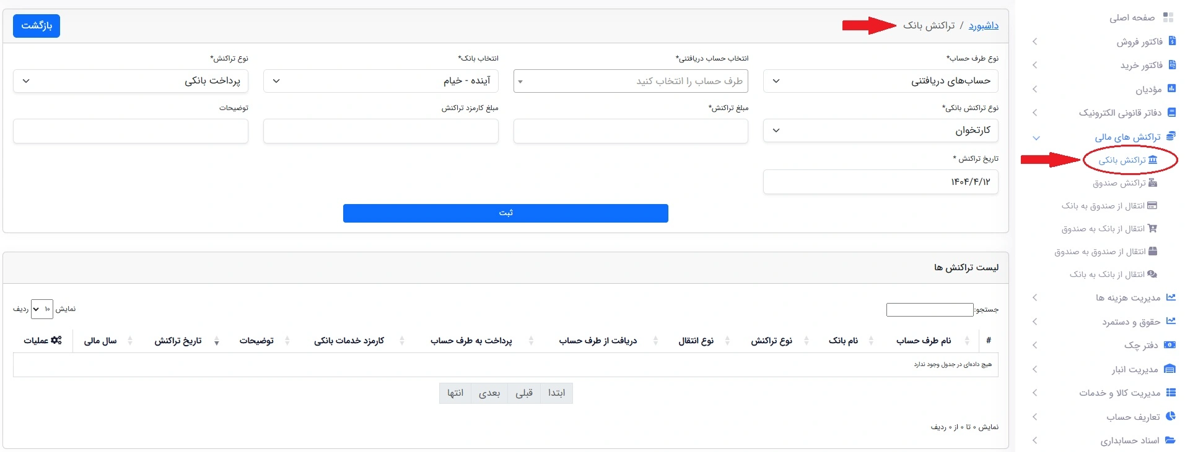This screenshot has height=452, width=1185.
Task: Click the انتقال از بانک به صندوق cart icon
Action: [x=1152, y=229]
